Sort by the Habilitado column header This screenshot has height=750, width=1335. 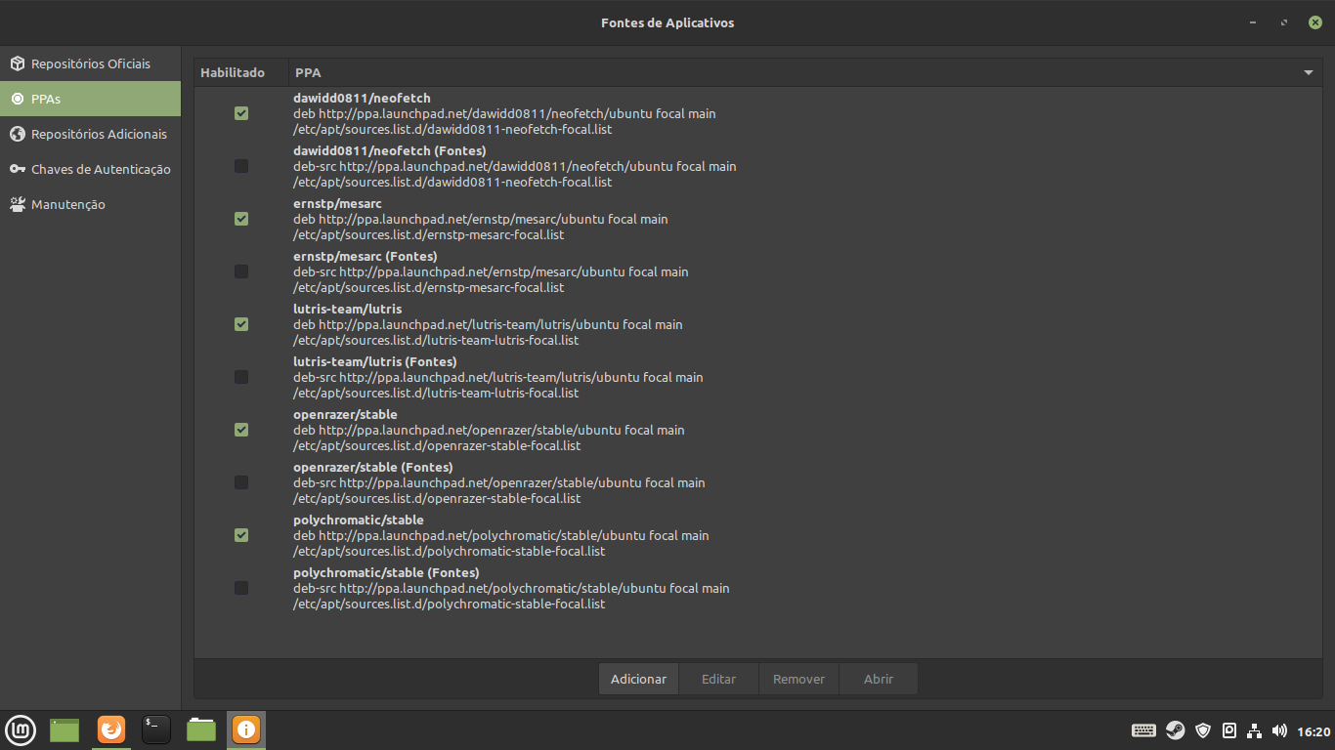(240, 72)
